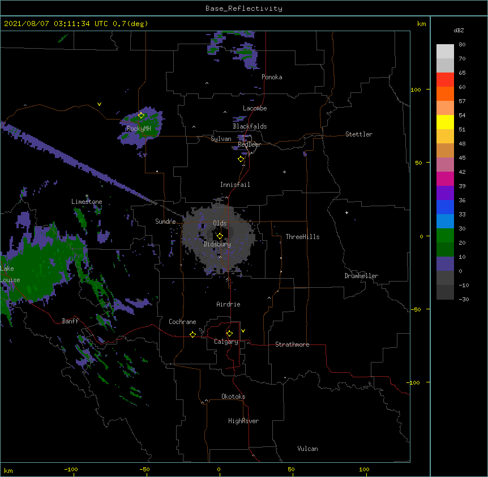The image size is (488, 477).
Task: Click the Stettler label
Action: pyautogui.click(x=359, y=134)
